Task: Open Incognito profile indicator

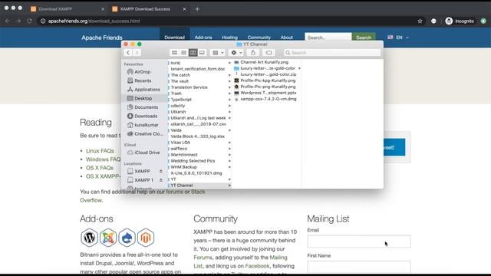Action: 460,21
